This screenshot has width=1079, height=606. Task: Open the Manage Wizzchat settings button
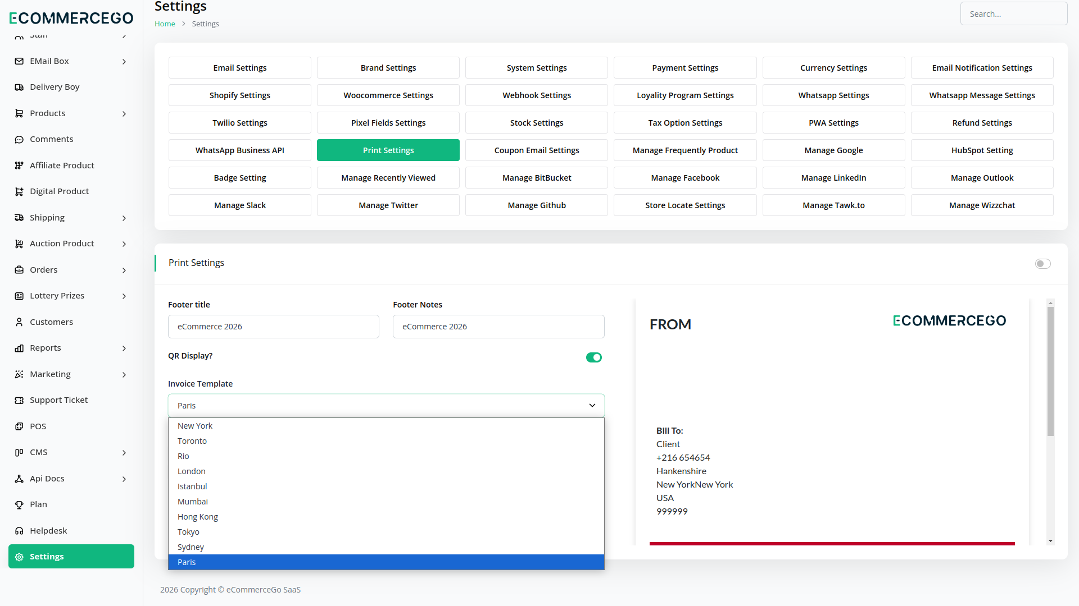tap(982, 205)
